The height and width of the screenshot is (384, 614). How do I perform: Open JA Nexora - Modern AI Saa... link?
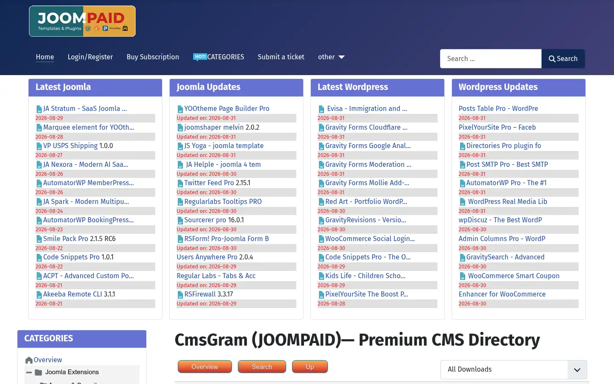click(86, 164)
